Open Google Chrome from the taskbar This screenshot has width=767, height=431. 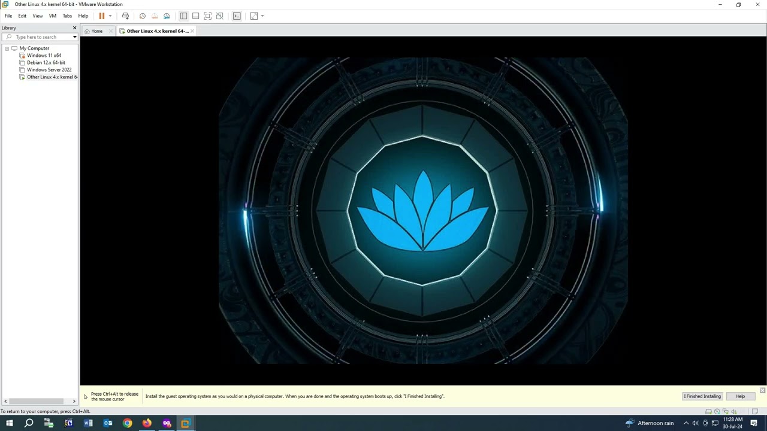[x=127, y=423]
